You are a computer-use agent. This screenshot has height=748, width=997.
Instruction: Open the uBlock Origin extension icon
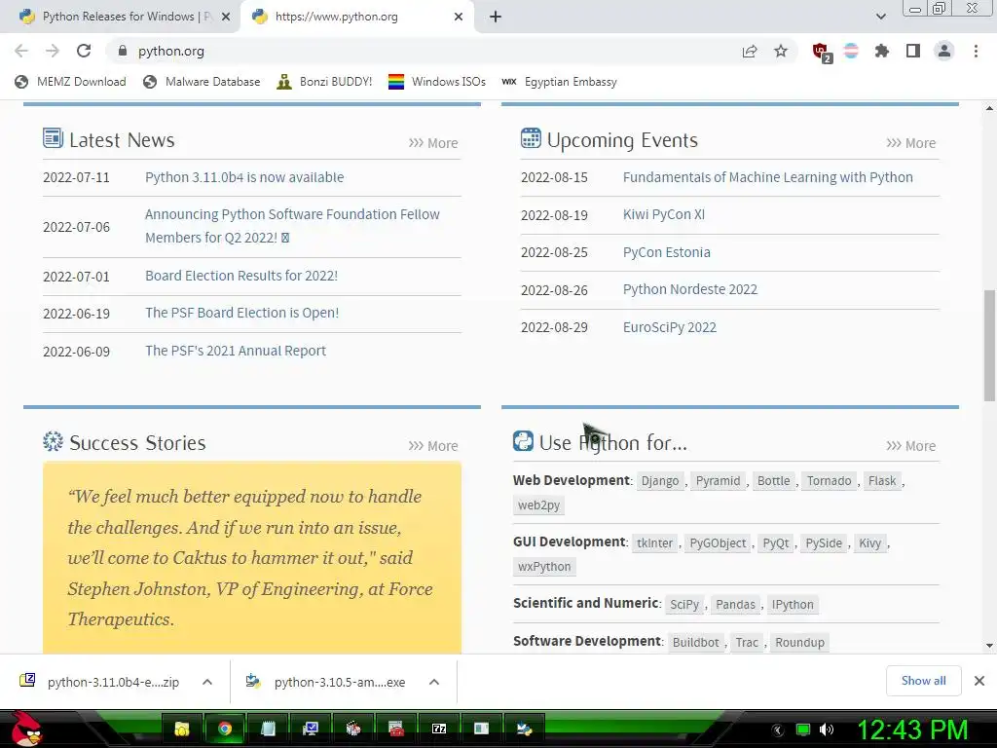(822, 53)
